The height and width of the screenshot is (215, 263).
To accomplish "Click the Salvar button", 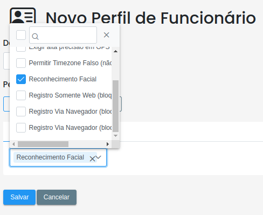I will (x=19, y=197).
